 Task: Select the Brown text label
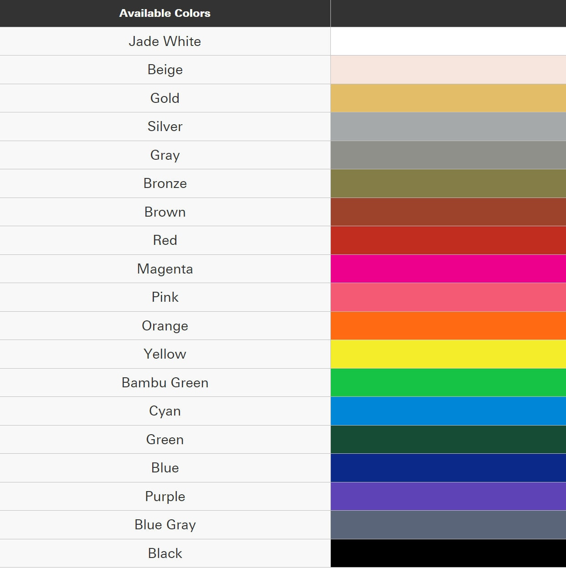[x=165, y=212]
